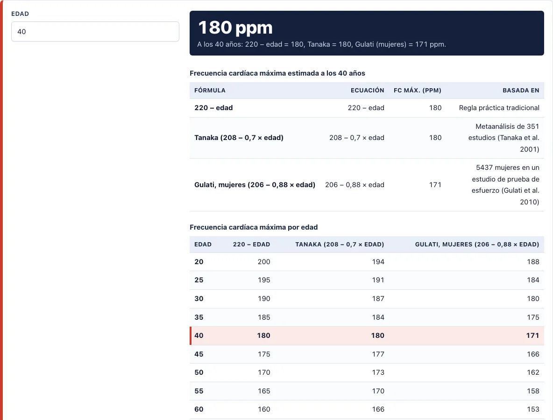553x420 pixels.
Task: Click value 165 in the age 55 row
Action: pyautogui.click(x=264, y=391)
